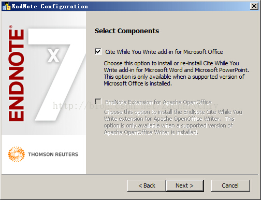Click the greyed Apache OpenOffice Writer description text
The image size is (261, 200).
pos(172,122)
